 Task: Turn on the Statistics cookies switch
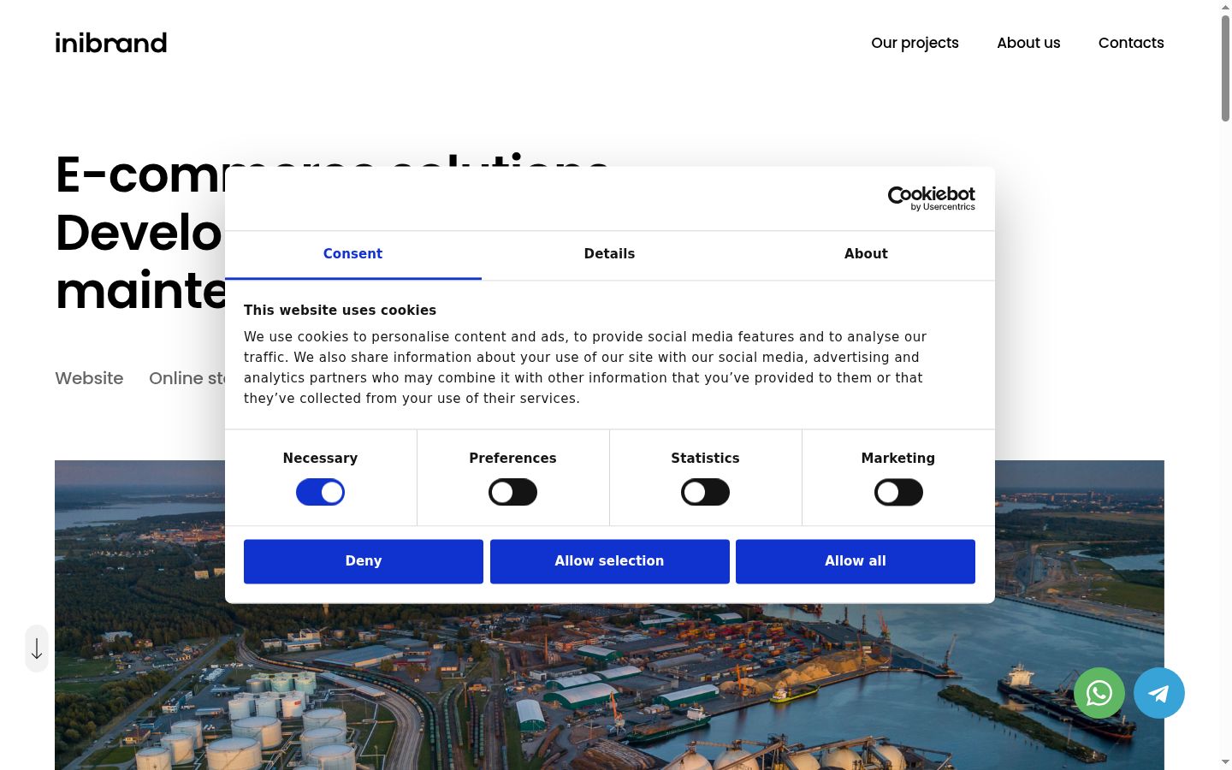pyautogui.click(x=705, y=492)
